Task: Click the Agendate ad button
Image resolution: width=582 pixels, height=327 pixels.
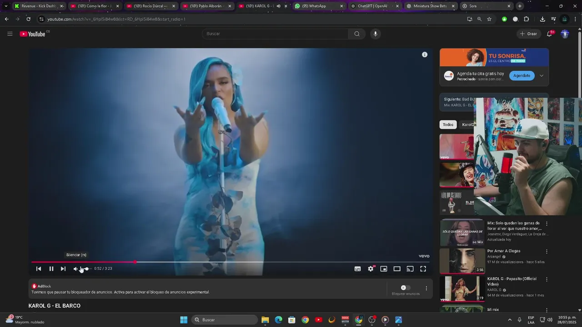Action: point(522,76)
